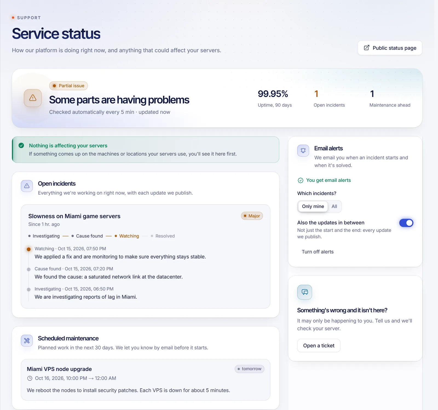Click the green checkmark in Nothing is affecting banner
The image size is (438, 410).
pyautogui.click(x=21, y=145)
